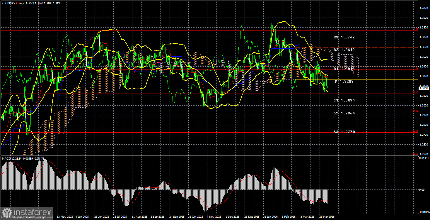Viewport: 430px width, 220px height.
Task: Select the 38.2 Fibonacci level label
Action: point(415,92)
